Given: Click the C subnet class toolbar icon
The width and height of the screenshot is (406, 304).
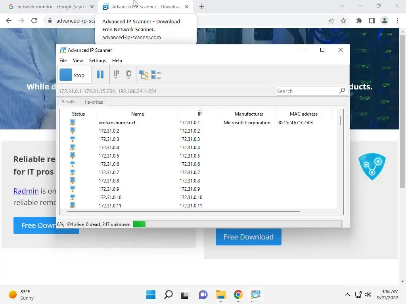Looking at the screenshot, I should 128,75.
